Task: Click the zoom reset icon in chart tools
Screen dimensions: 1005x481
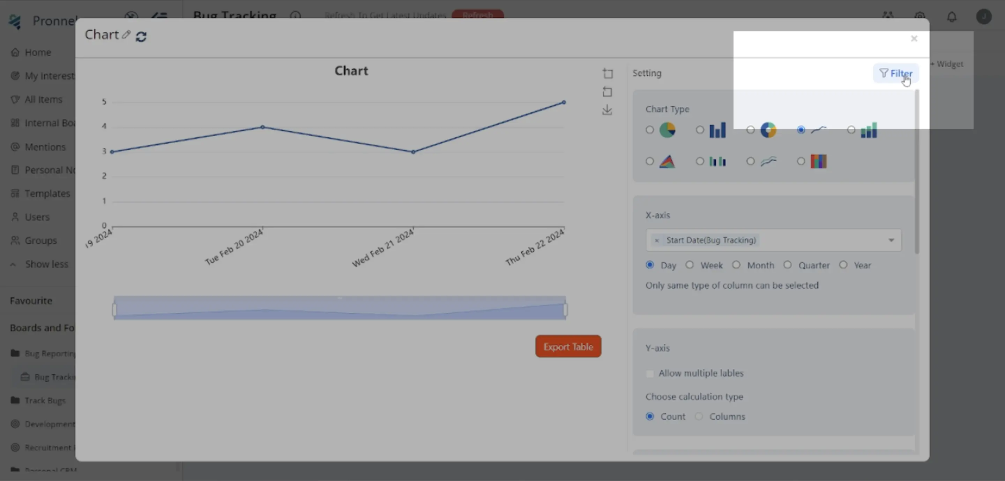Action: [x=608, y=92]
